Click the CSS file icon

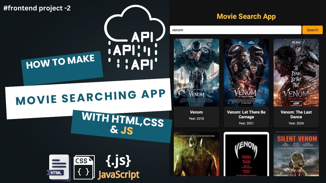(84, 167)
